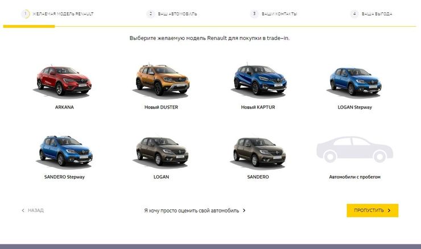The image size is (421, 249).
Task: Click the chevron after 'оценить свой автомобиль'
Action: pyautogui.click(x=244, y=211)
